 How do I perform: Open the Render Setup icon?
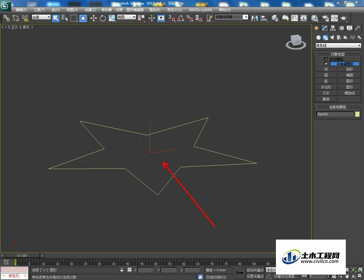pos(325,18)
